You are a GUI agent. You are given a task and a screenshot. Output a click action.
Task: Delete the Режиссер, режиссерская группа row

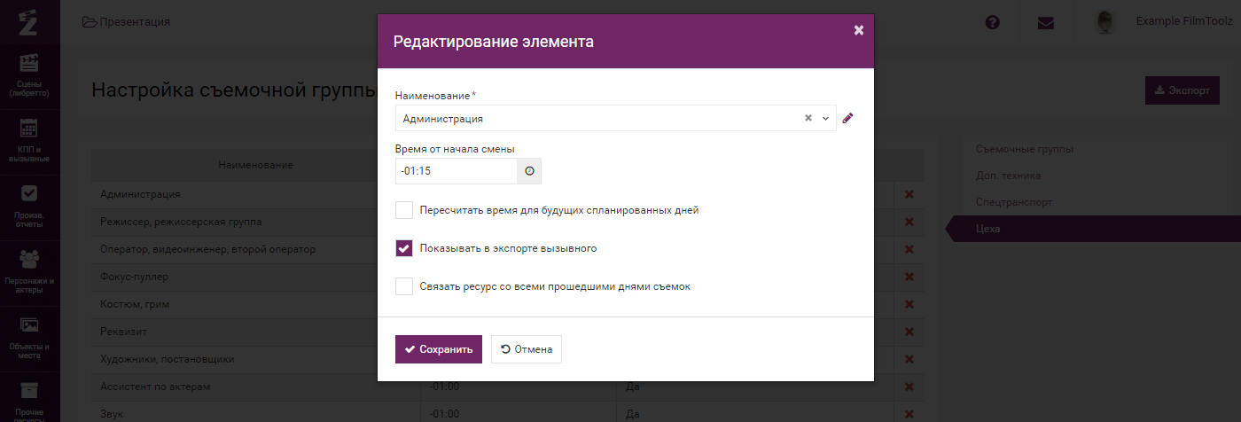pos(909,223)
